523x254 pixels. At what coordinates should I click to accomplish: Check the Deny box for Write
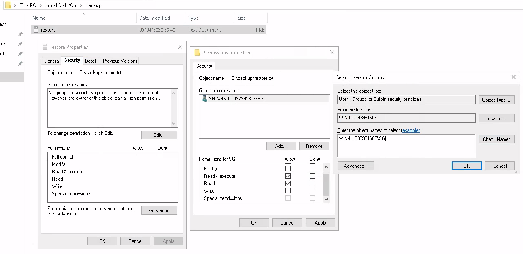[312, 191]
